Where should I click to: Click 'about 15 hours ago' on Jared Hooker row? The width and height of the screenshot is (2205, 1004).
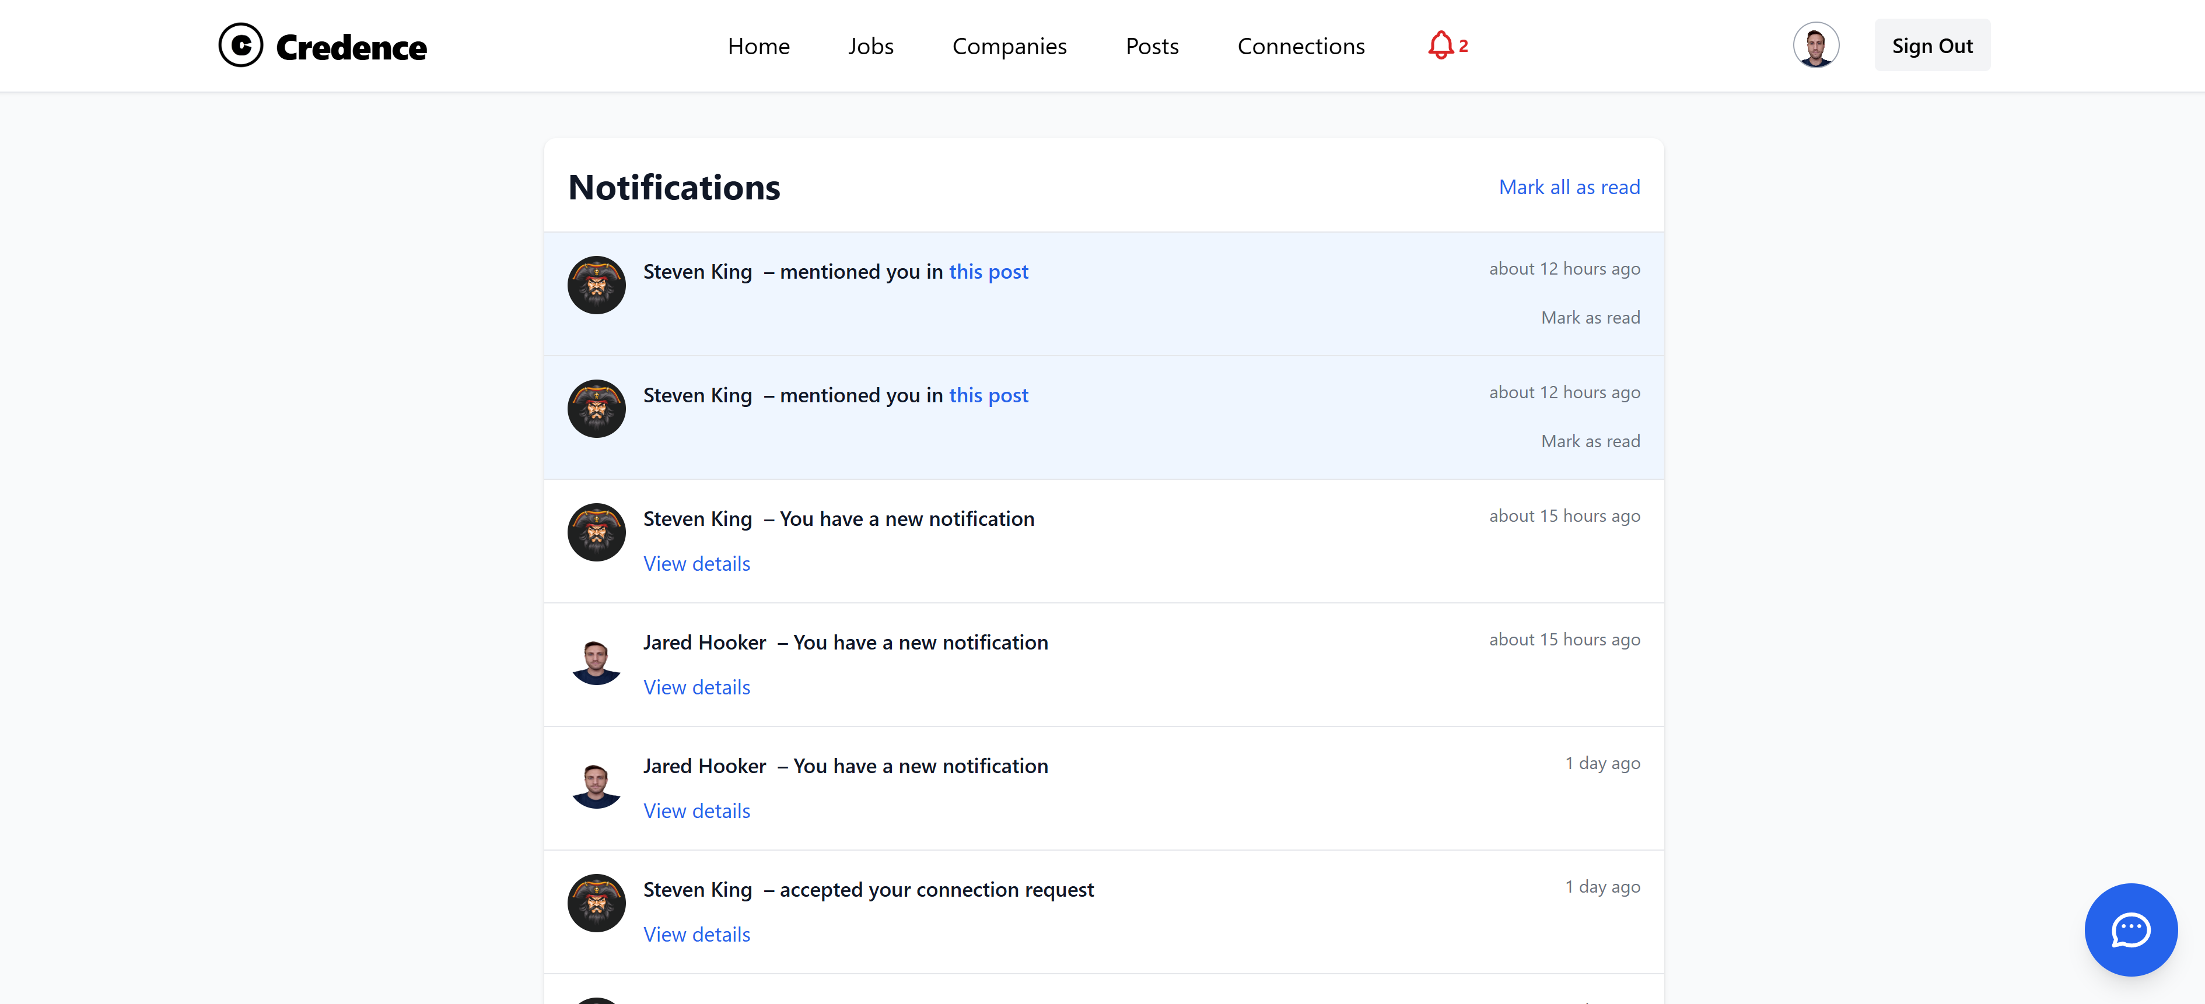click(1564, 640)
